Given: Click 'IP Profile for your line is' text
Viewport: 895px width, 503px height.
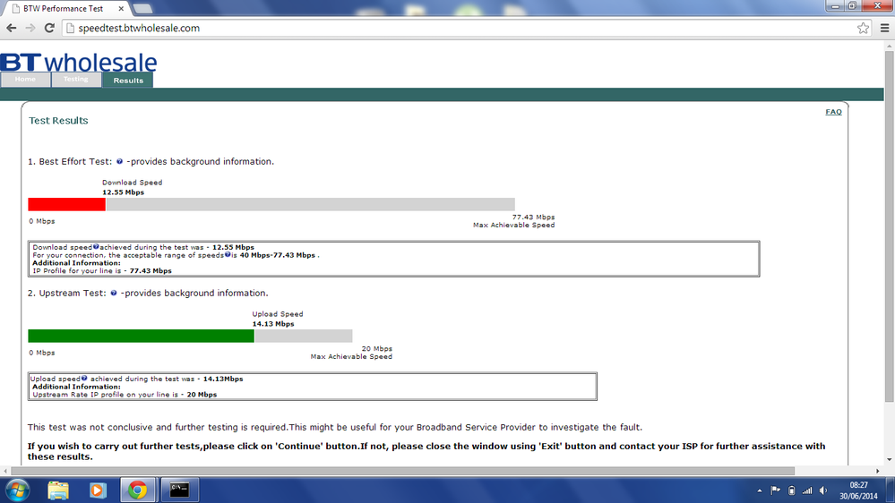Looking at the screenshot, I should coord(78,271).
